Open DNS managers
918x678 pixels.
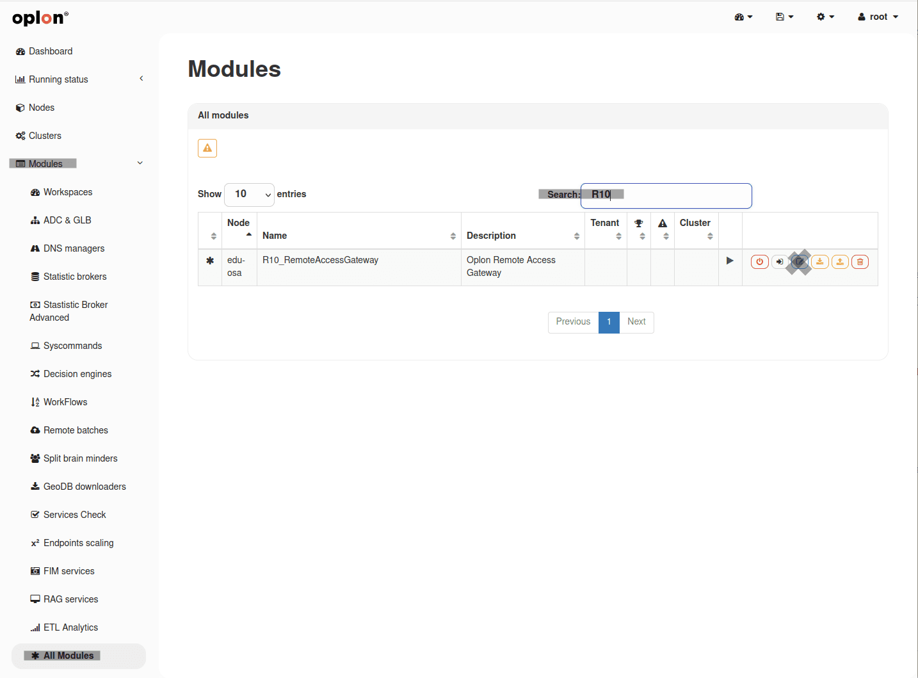click(67, 248)
